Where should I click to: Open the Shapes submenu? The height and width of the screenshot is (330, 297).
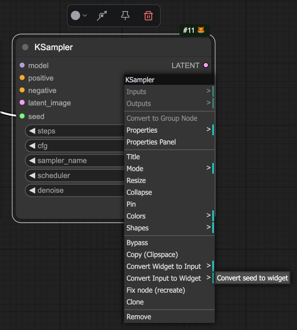138,228
